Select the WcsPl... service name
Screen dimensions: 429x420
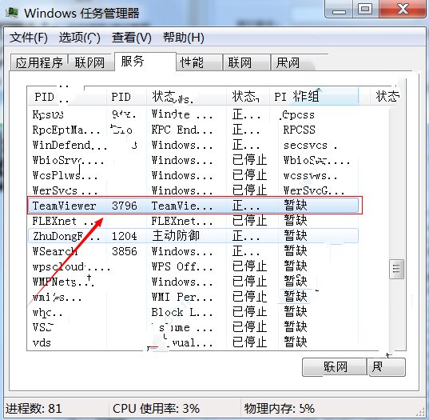66,176
